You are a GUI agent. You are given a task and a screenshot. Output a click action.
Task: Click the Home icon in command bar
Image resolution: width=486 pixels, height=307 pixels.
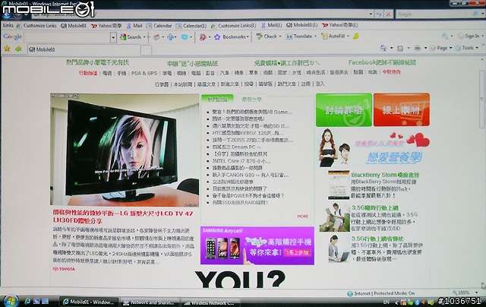pos(383,48)
